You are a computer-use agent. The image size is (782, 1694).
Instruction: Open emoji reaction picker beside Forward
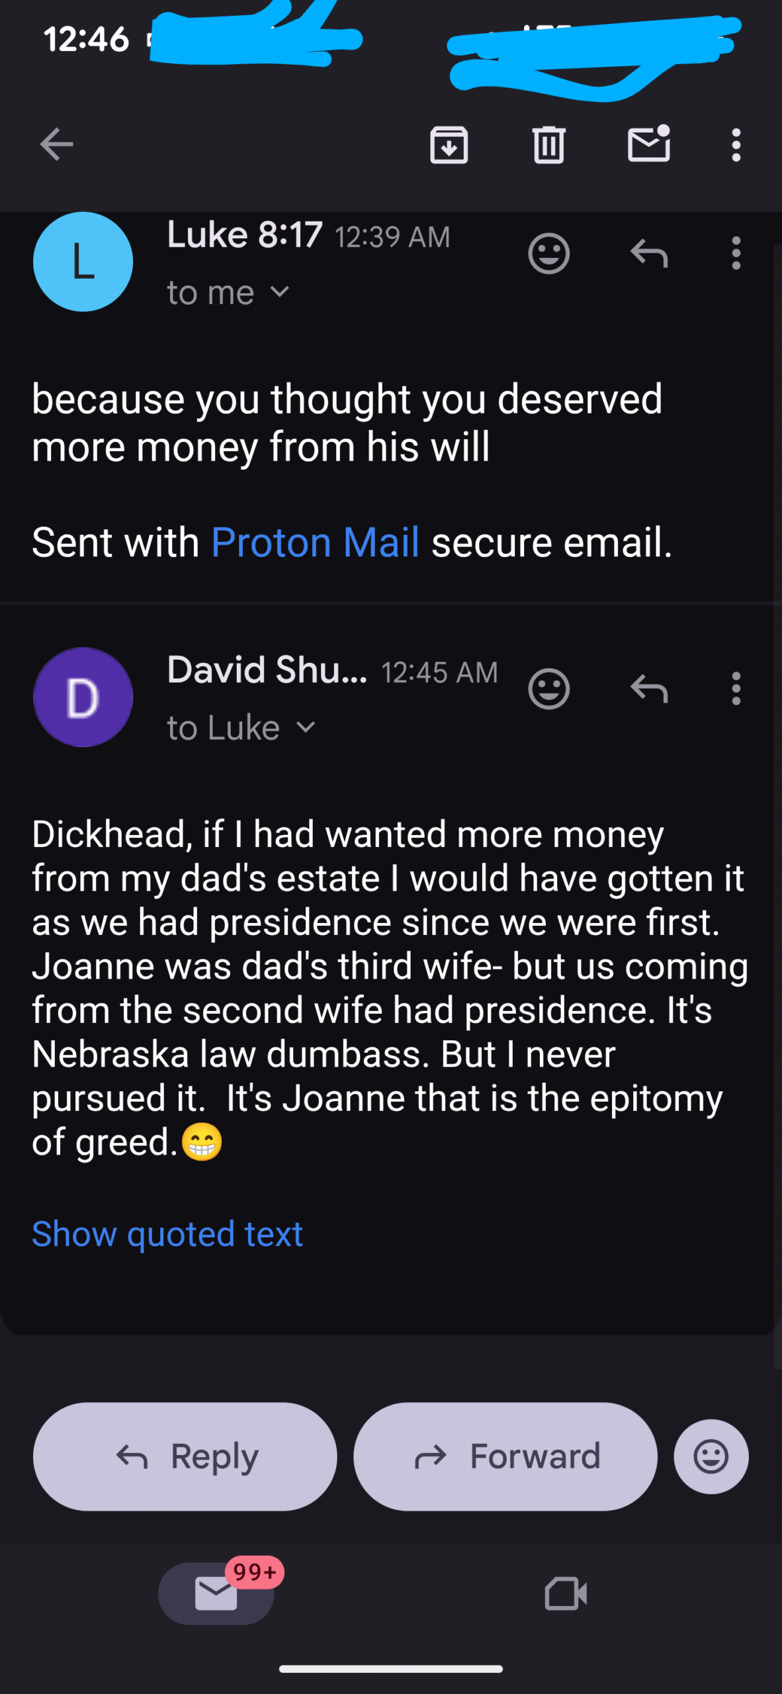711,1456
